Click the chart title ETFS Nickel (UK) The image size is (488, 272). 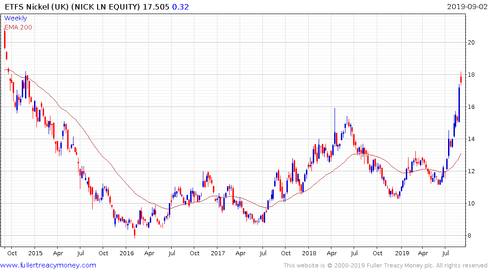(x=36, y=7)
